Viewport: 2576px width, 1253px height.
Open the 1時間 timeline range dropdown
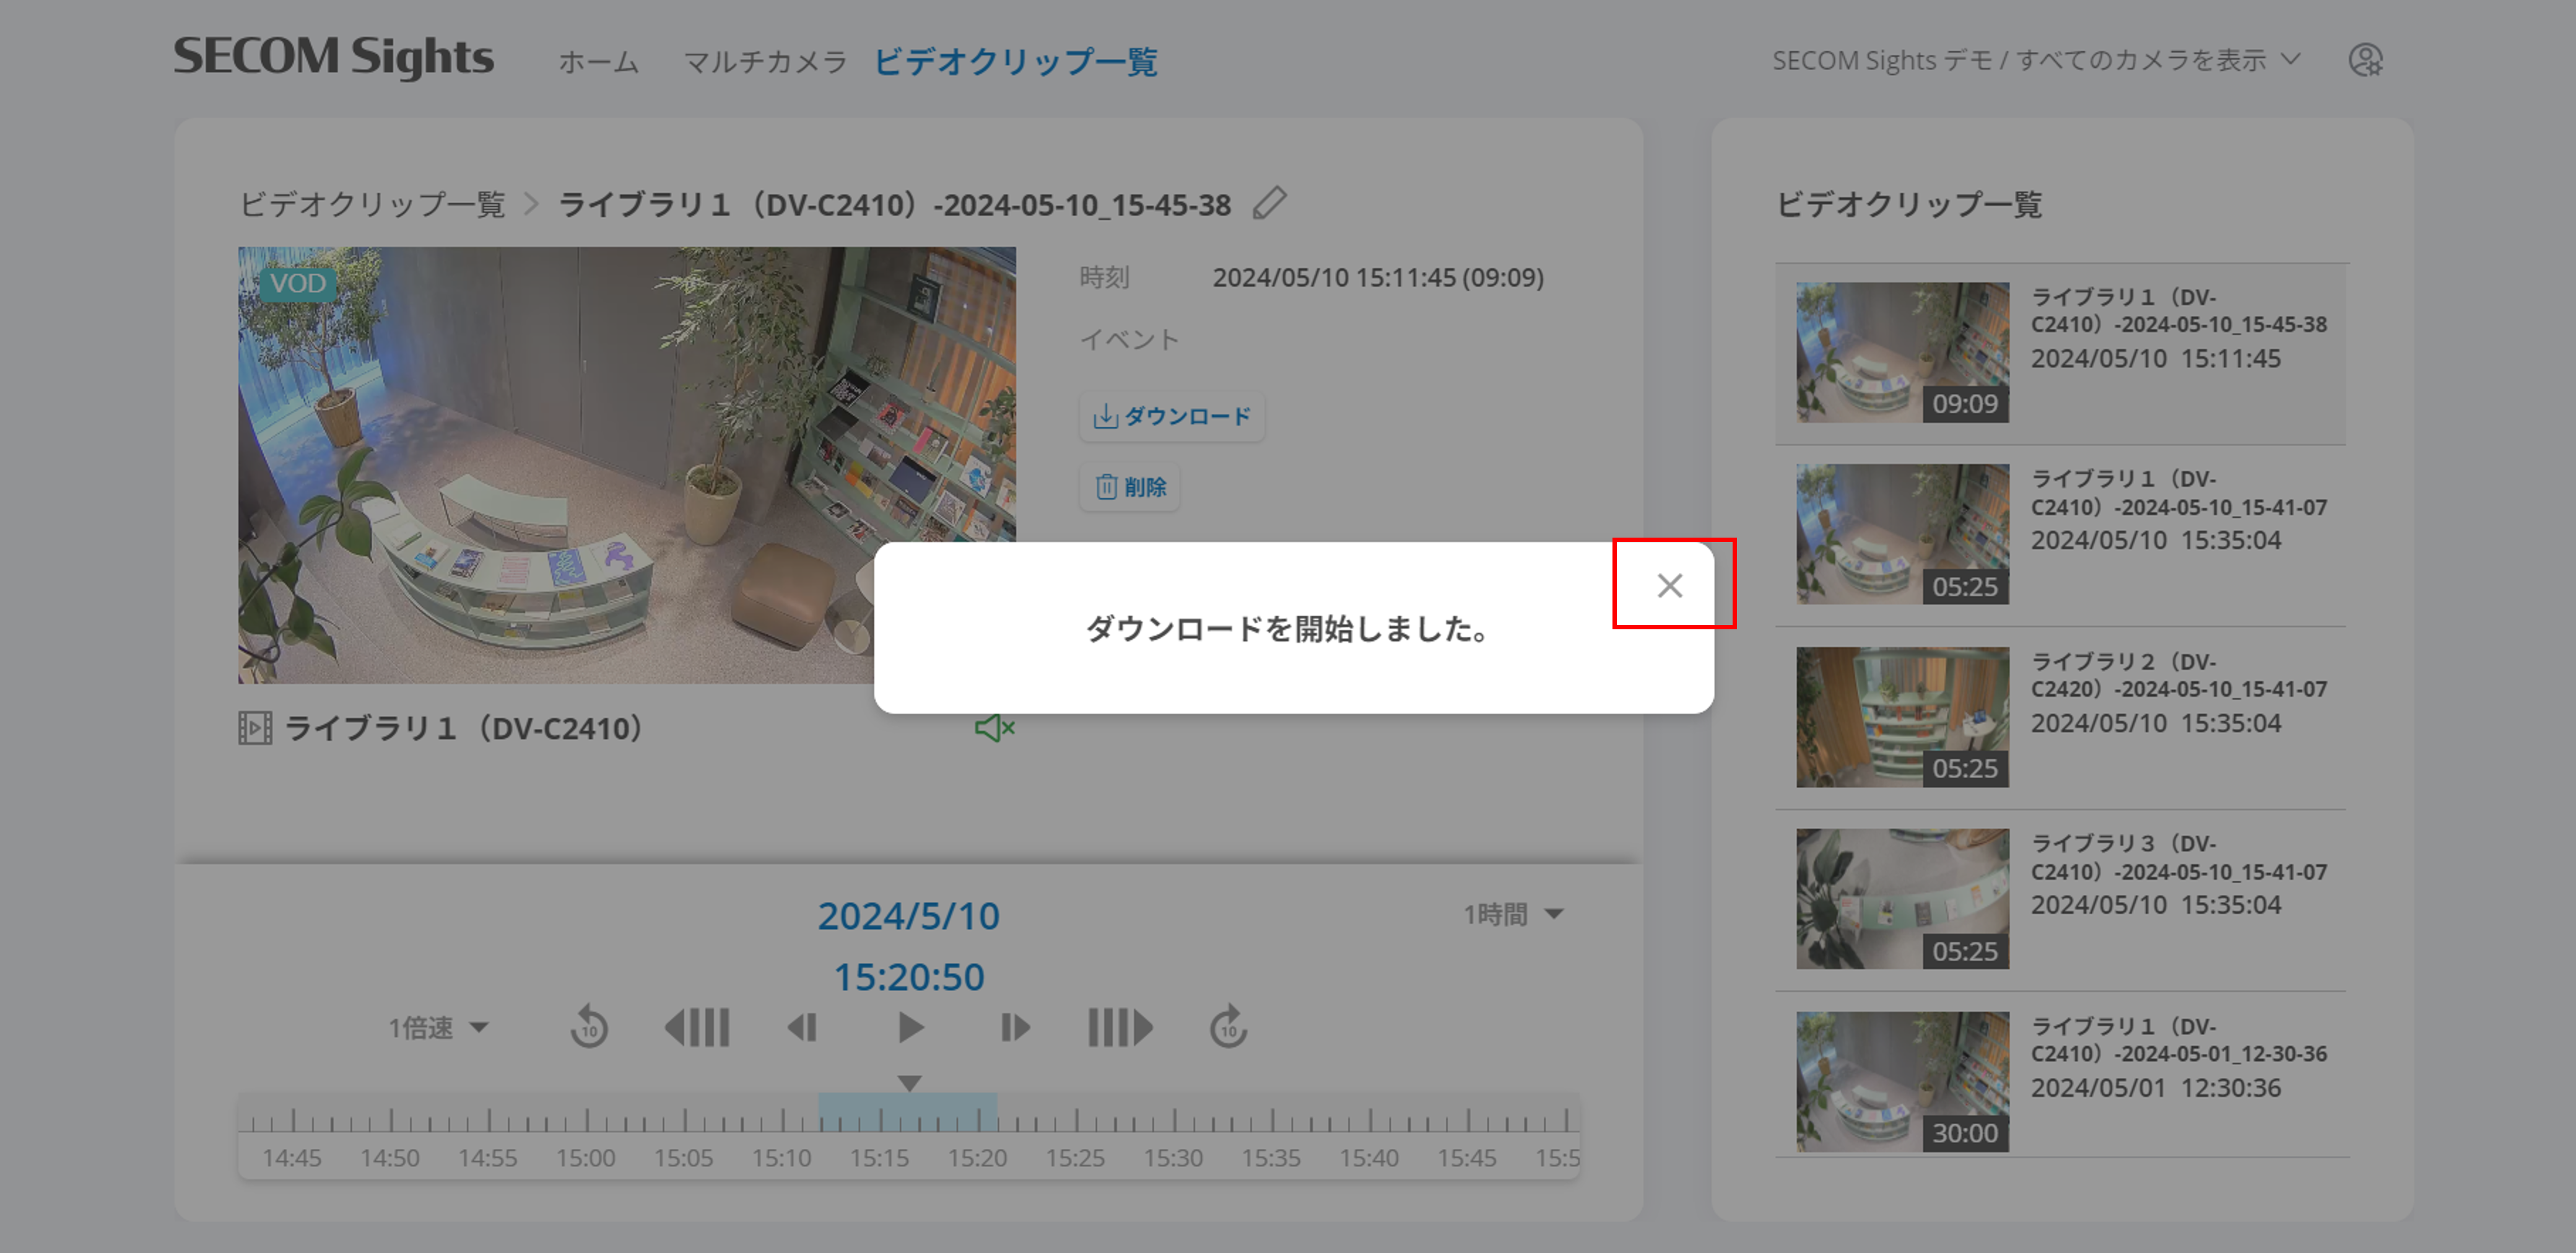pos(1513,914)
